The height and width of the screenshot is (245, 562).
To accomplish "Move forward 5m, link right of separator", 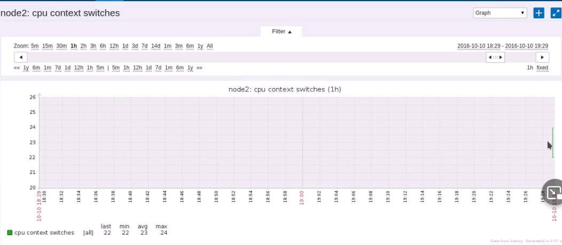I will (116, 68).
